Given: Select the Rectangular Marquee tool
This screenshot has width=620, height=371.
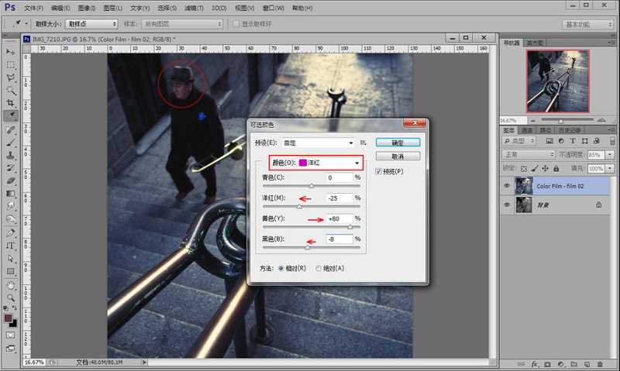Looking at the screenshot, I should point(11,64).
